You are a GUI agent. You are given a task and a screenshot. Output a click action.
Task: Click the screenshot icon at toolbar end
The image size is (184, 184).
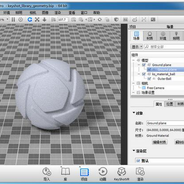pos(153,20)
